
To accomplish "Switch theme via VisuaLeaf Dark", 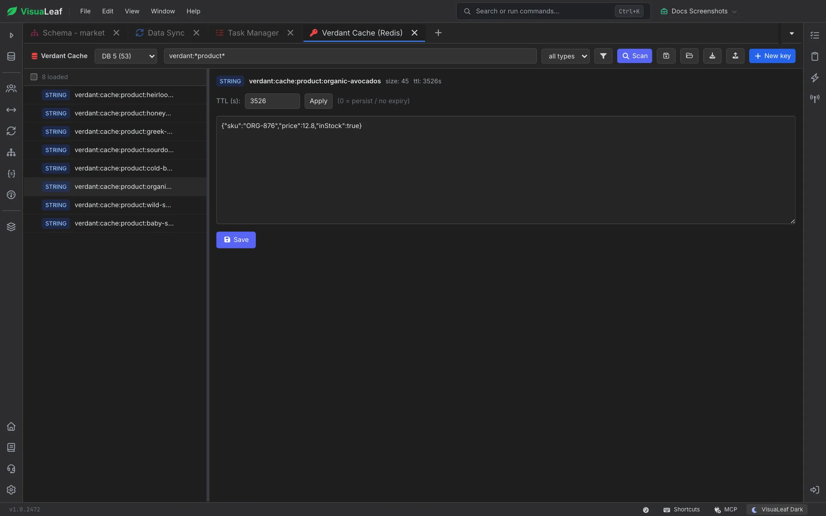I will [x=777, y=510].
